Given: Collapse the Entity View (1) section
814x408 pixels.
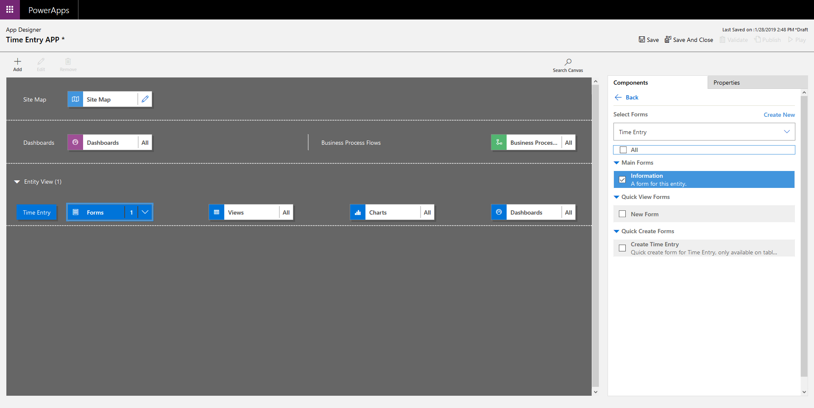Looking at the screenshot, I should click(x=17, y=182).
